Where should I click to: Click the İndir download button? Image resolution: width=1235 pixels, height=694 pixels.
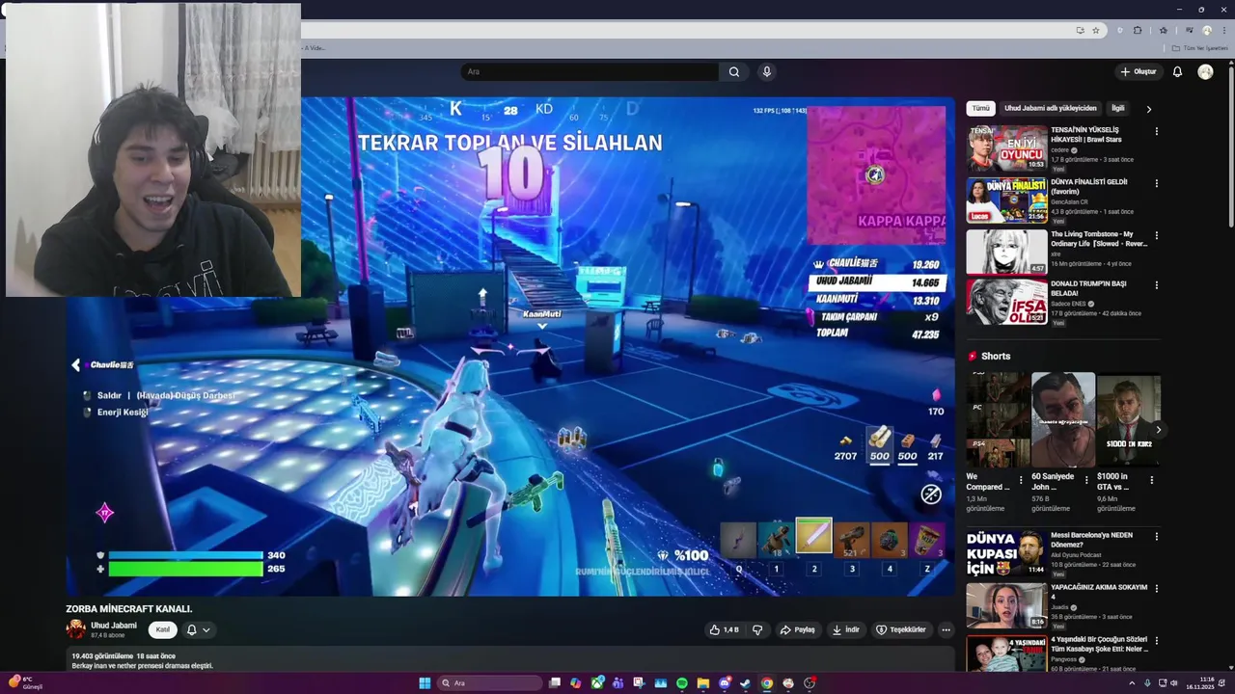coord(846,629)
